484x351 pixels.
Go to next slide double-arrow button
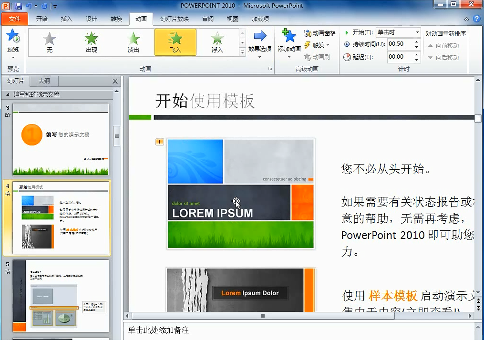point(478,308)
